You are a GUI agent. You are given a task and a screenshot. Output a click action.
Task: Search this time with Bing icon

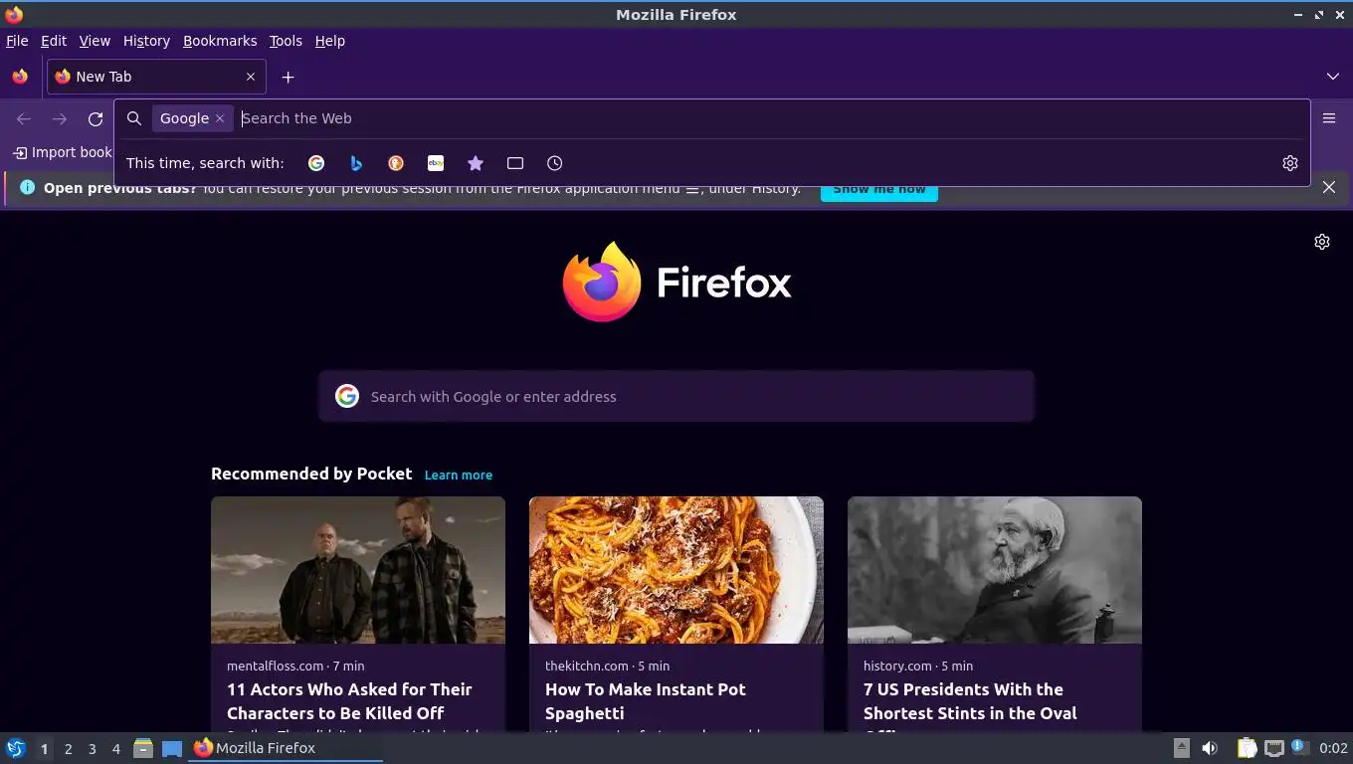click(x=356, y=163)
